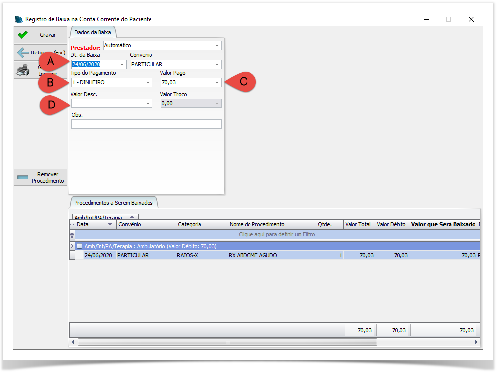Click the Obs. text field
The height and width of the screenshot is (374, 500).
click(x=146, y=124)
